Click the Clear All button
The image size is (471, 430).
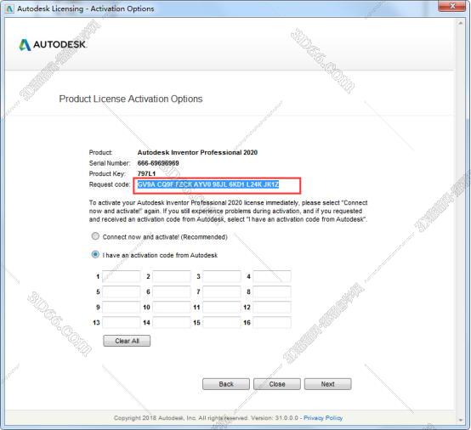[x=127, y=341]
